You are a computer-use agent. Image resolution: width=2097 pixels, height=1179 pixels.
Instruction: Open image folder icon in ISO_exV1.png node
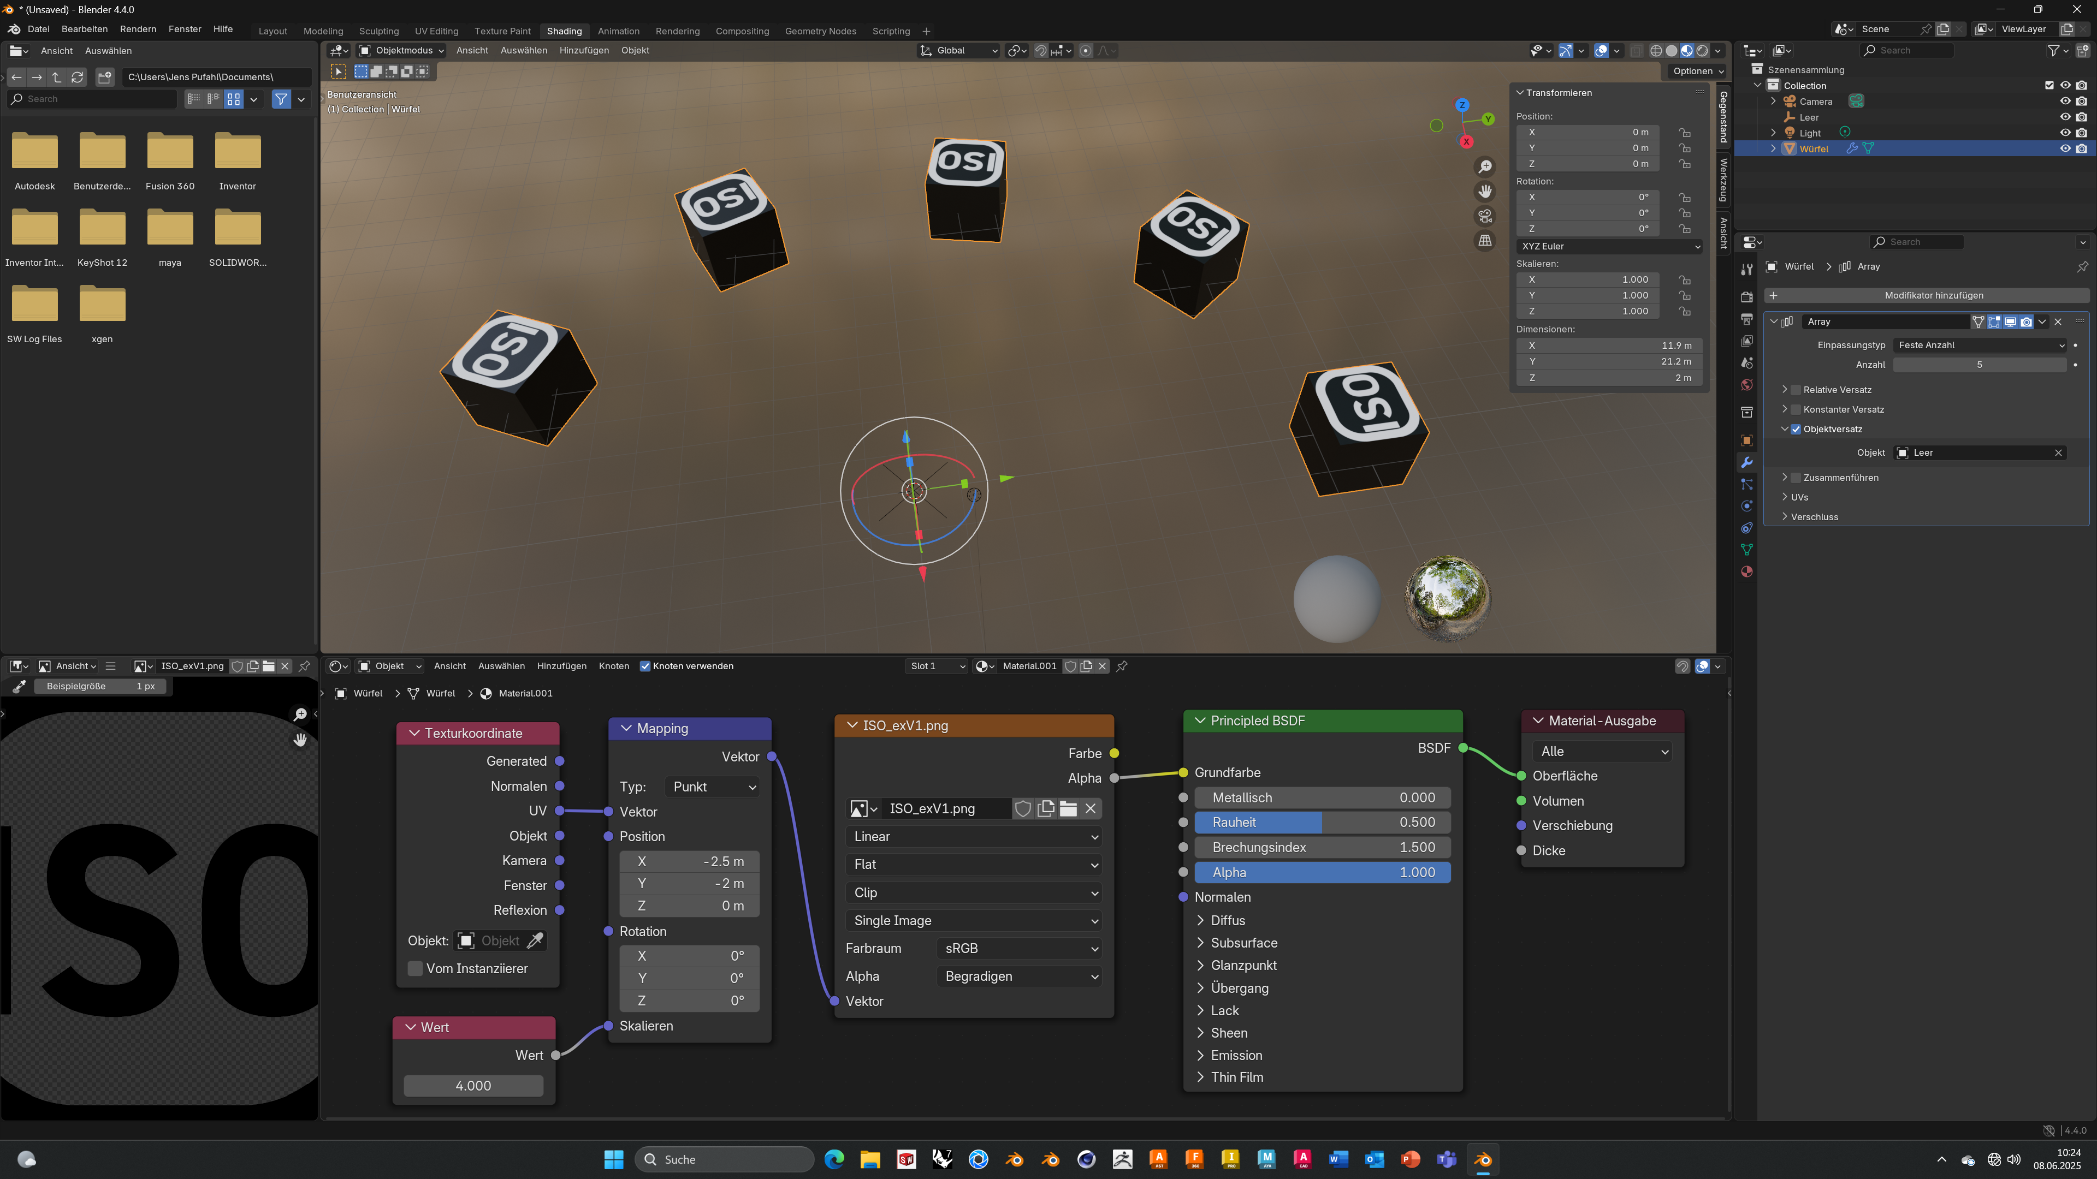click(x=1068, y=808)
